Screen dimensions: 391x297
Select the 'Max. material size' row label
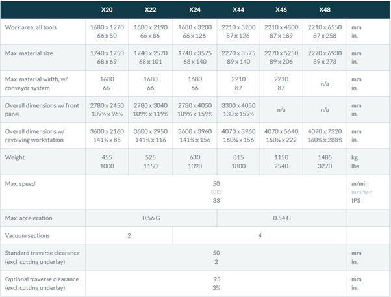[x=29, y=53]
